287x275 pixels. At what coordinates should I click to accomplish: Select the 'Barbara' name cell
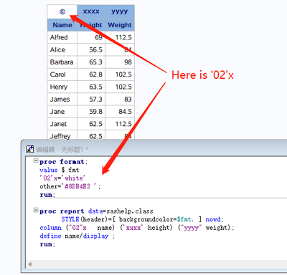[x=62, y=62]
